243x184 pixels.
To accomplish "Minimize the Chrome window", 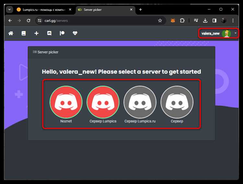I will point(209,9).
